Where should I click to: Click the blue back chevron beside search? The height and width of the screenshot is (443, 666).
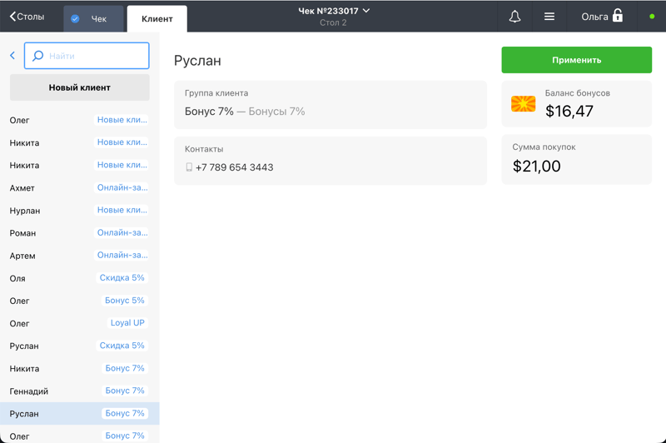pos(12,55)
